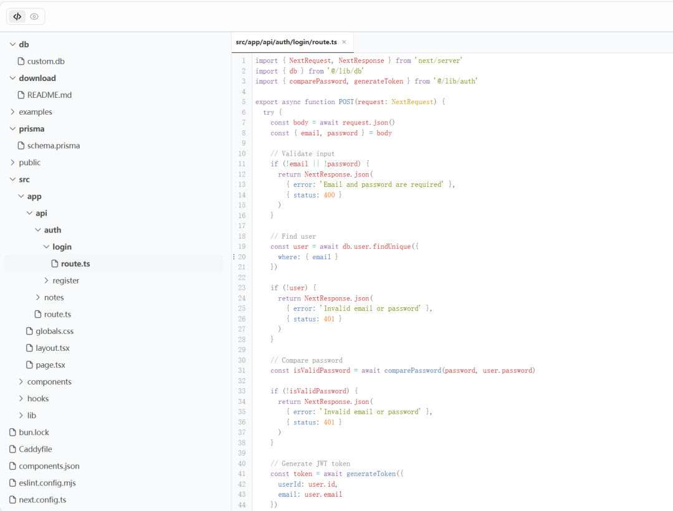The width and height of the screenshot is (673, 511).
Task: Expand the register folder
Action: click(x=46, y=281)
